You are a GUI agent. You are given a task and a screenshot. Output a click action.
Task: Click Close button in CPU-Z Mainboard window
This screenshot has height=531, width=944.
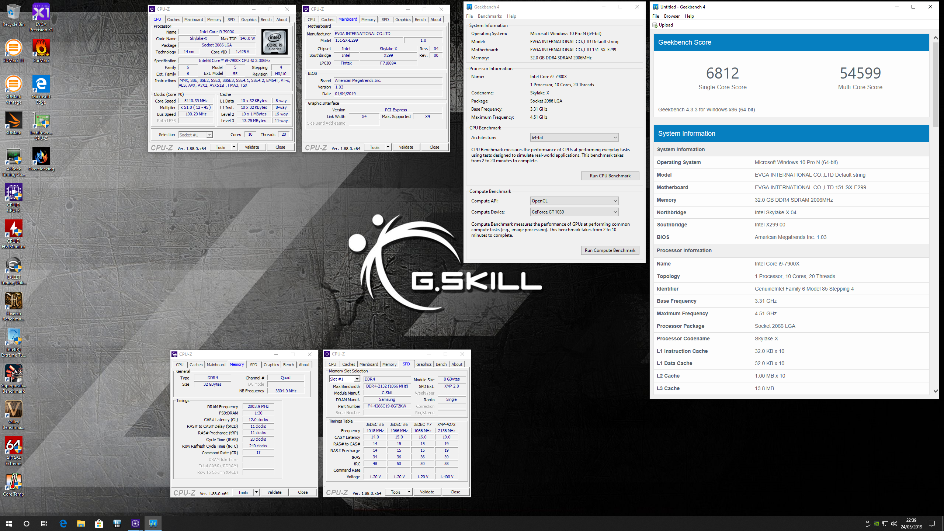[x=434, y=147]
